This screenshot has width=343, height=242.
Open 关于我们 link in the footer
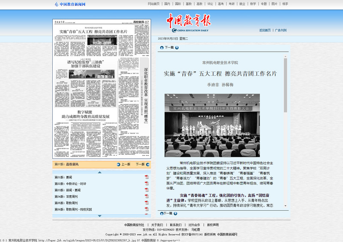coord(157,225)
